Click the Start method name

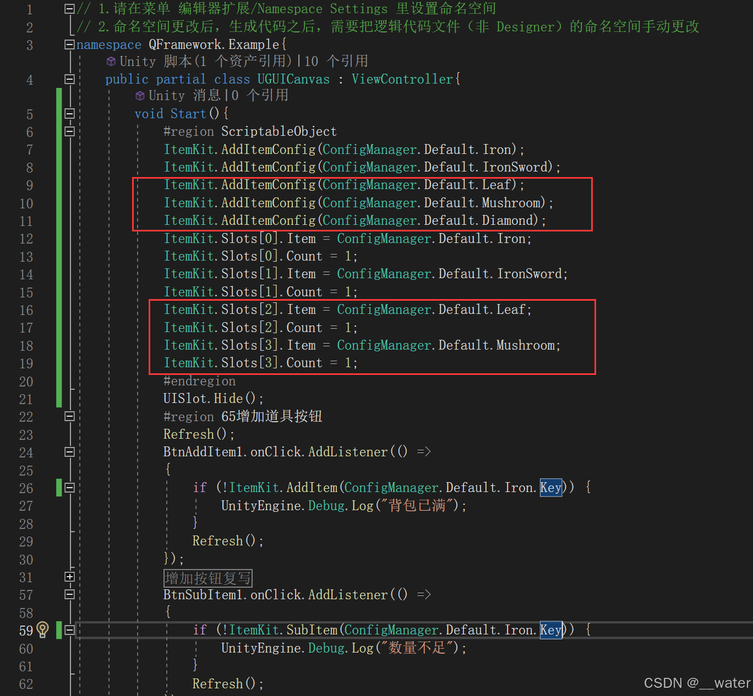[x=188, y=114]
